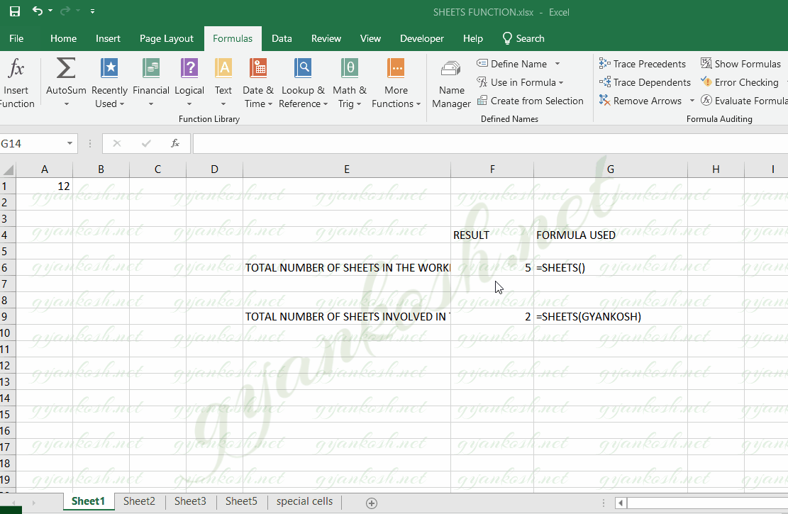Click the TOTAL NUMBER OF SHEETS INVOLVED cell
This screenshot has height=514, width=788.
pyautogui.click(x=347, y=316)
